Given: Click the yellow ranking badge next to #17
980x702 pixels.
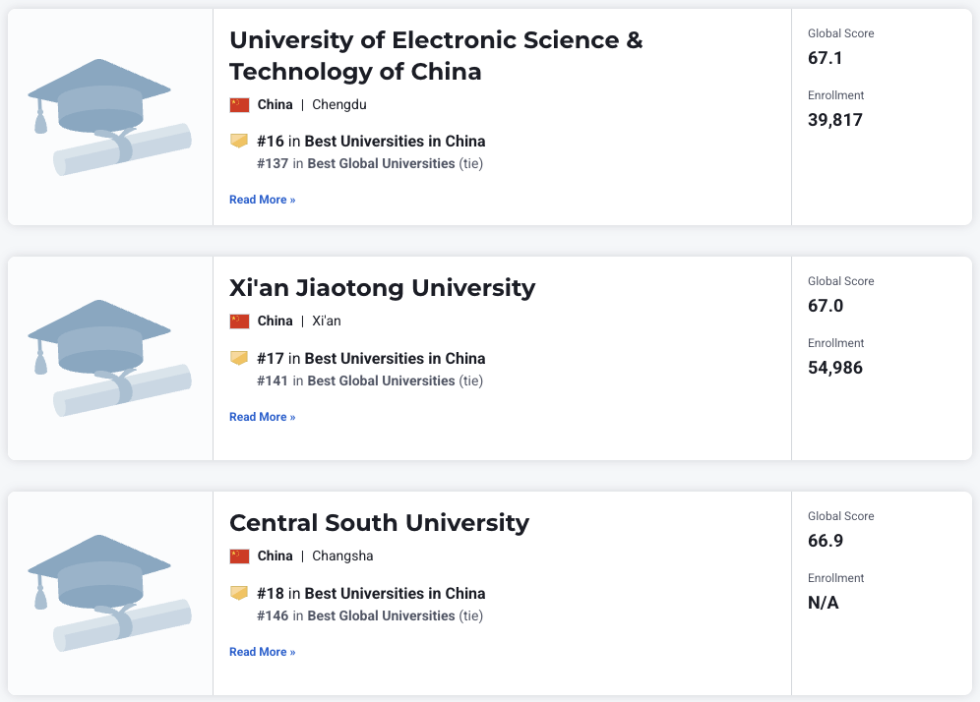Looking at the screenshot, I should point(239,358).
